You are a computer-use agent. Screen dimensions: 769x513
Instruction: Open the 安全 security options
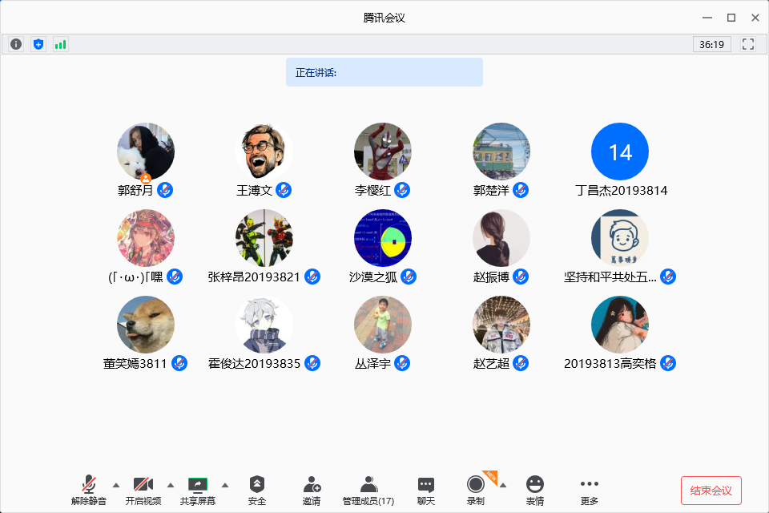tap(257, 490)
